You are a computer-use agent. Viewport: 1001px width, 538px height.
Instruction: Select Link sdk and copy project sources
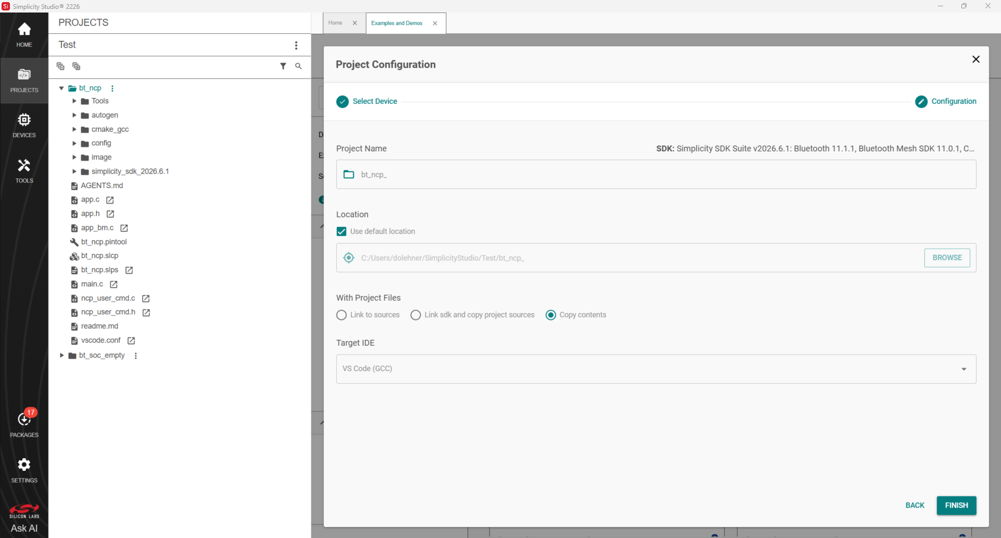[416, 315]
